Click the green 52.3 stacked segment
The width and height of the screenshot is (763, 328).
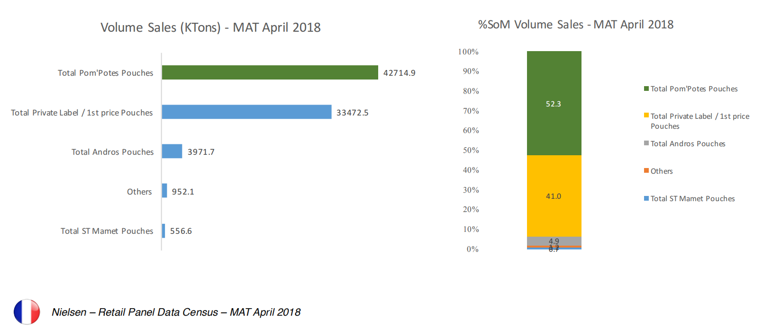554,103
